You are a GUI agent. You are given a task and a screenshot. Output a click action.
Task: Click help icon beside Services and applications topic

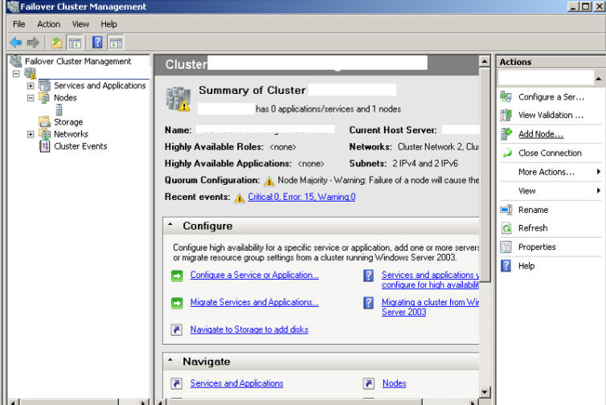tap(369, 276)
